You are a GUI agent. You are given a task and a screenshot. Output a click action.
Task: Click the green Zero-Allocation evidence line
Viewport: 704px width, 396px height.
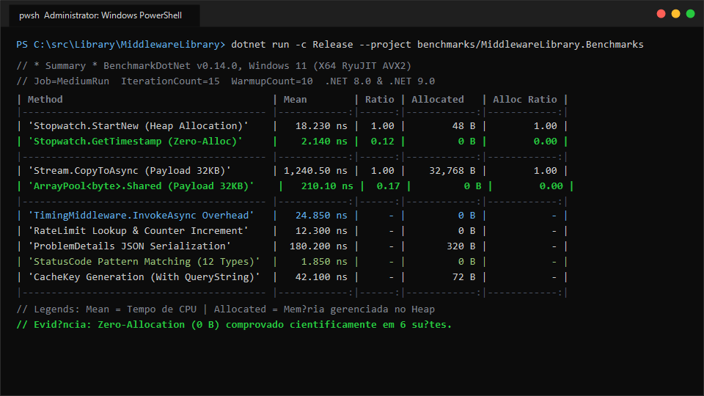[x=234, y=325]
